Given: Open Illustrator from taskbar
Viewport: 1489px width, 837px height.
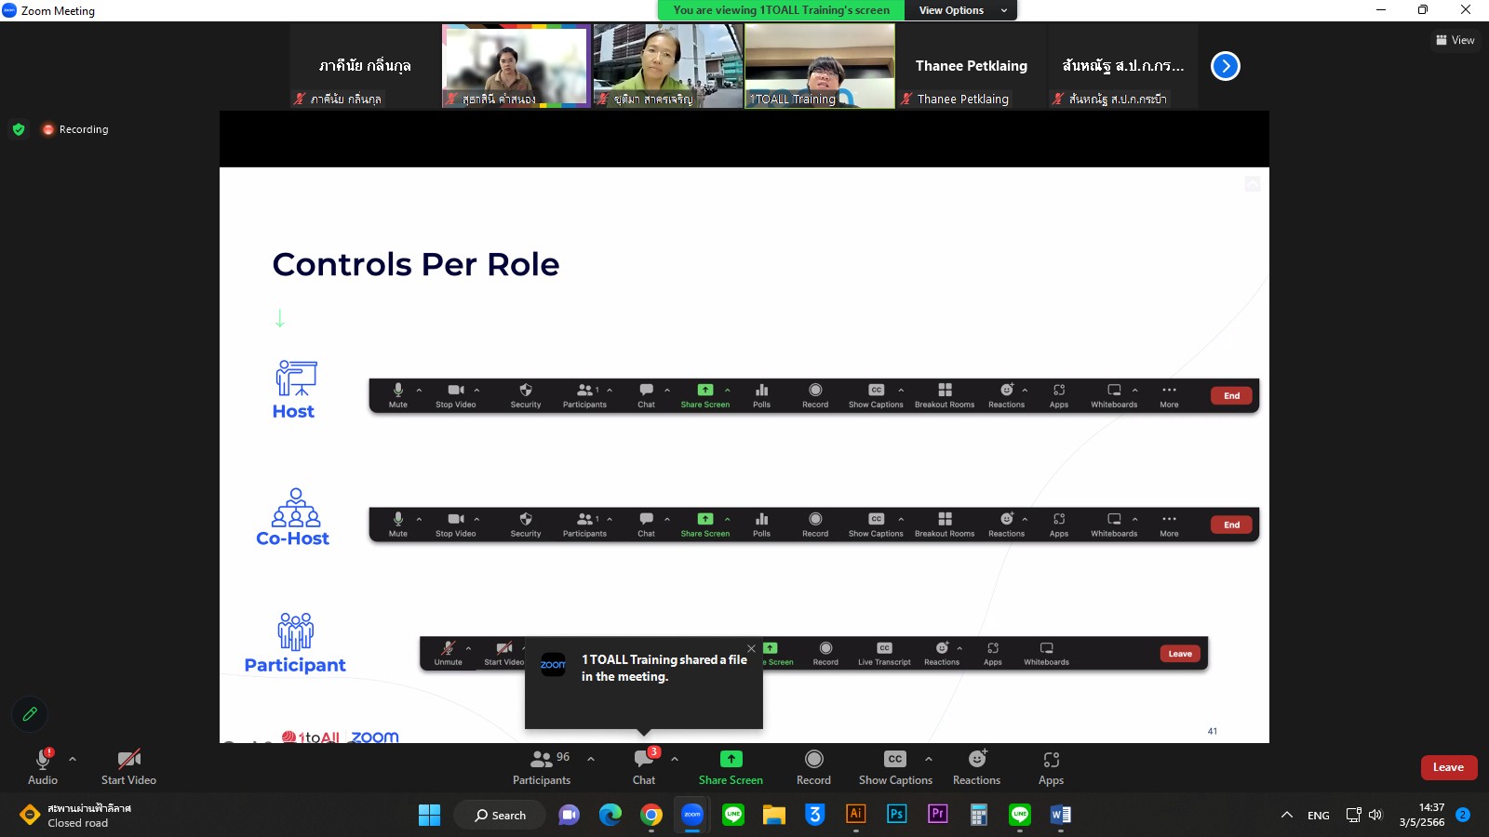Looking at the screenshot, I should coord(855,815).
